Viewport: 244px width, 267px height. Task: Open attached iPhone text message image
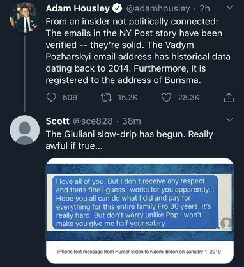tap(140, 211)
